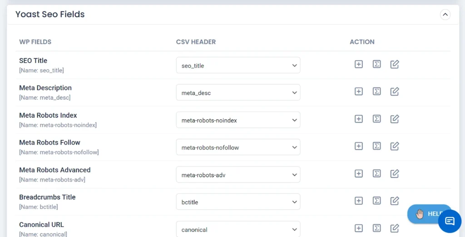This screenshot has height=237, width=465.
Task: Click the Meta Robots Follow label
Action: [49, 143]
